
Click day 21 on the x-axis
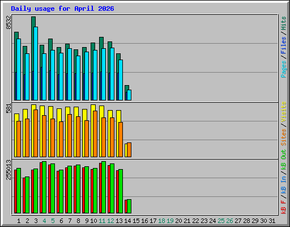187,221
